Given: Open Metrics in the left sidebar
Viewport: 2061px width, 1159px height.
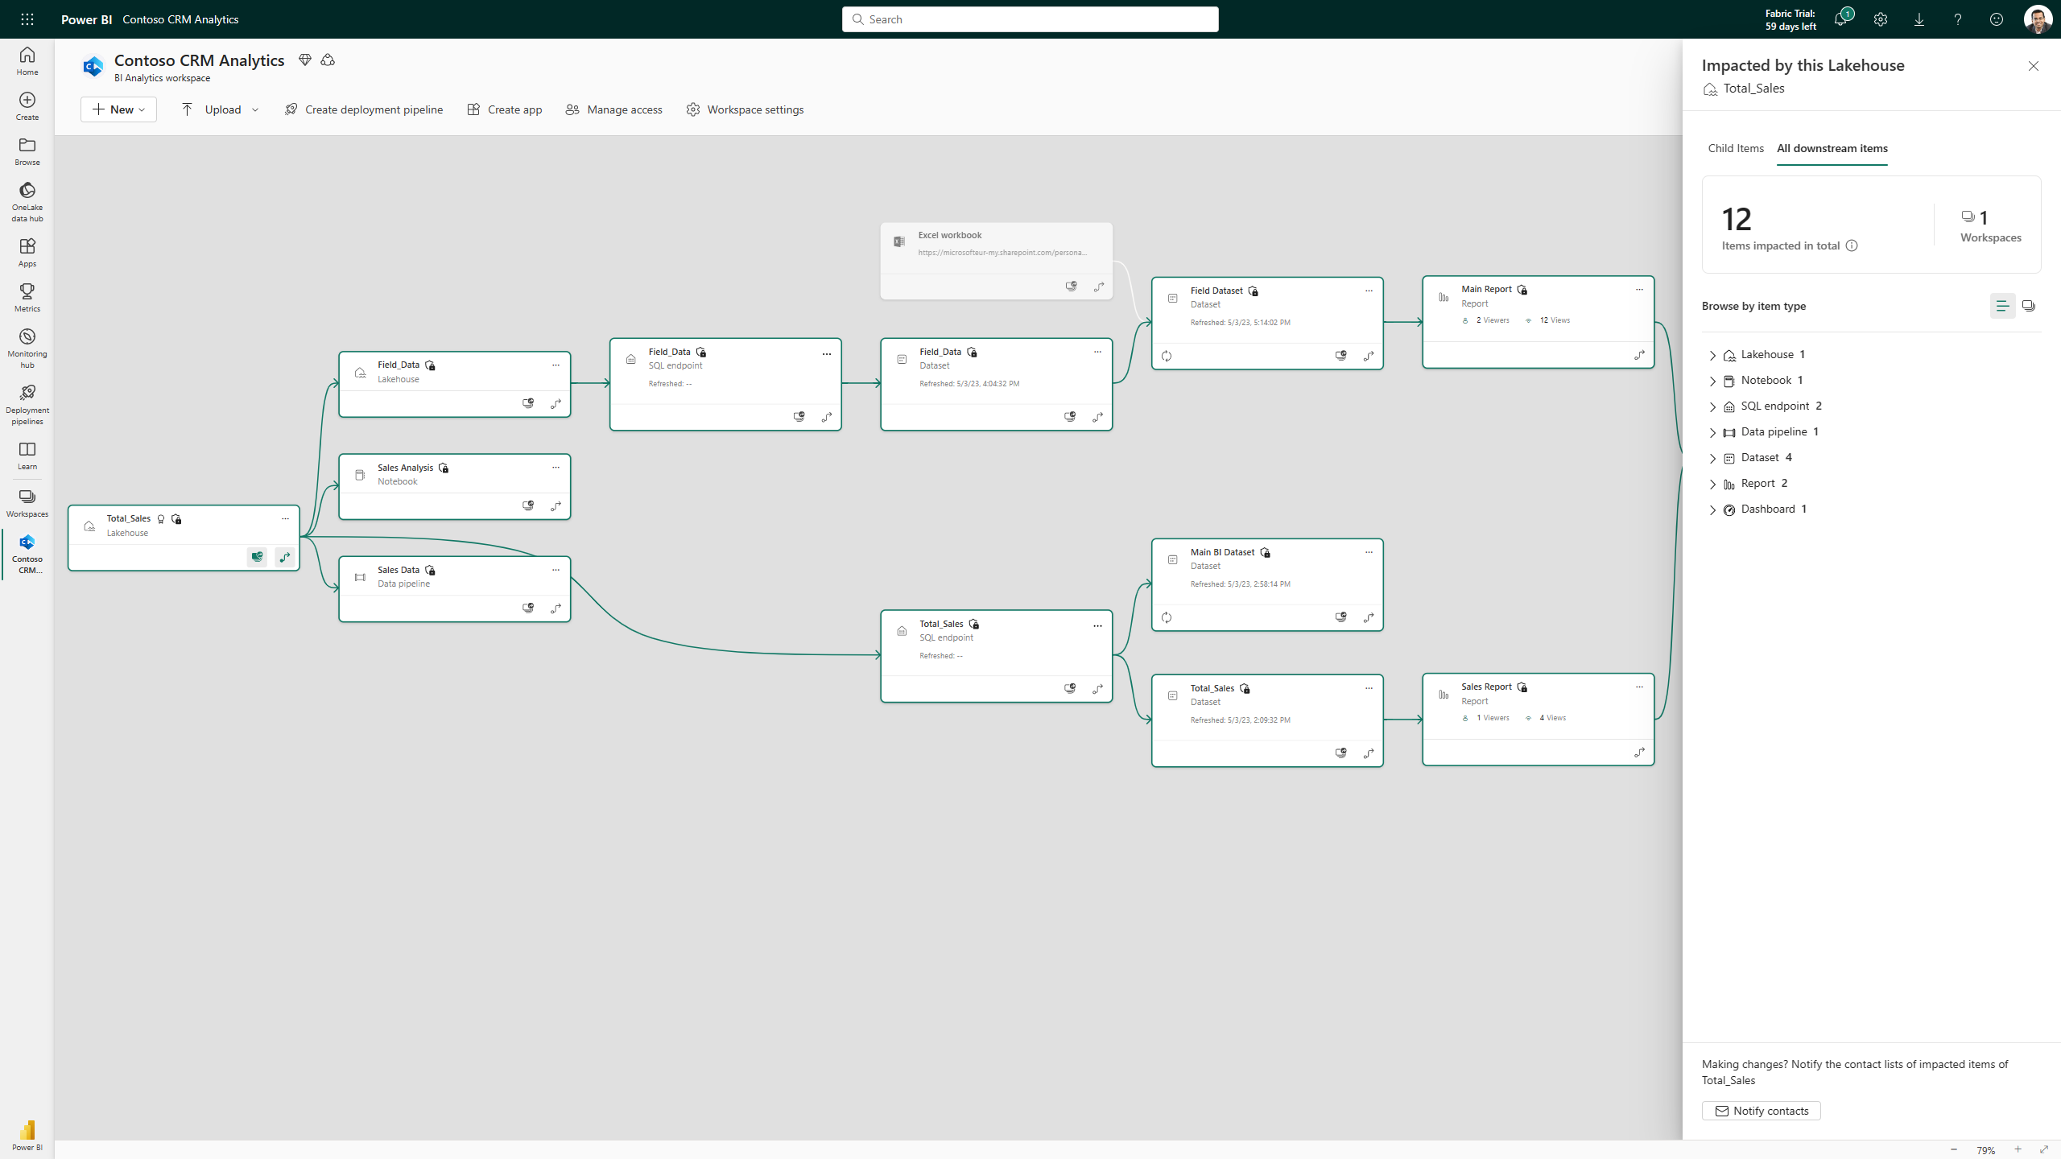Looking at the screenshot, I should [x=27, y=298].
